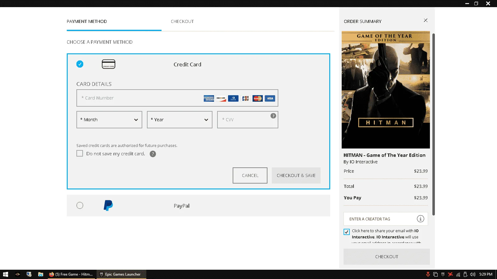
Task: Check 'Do not save my credit card'
Action: point(80,153)
